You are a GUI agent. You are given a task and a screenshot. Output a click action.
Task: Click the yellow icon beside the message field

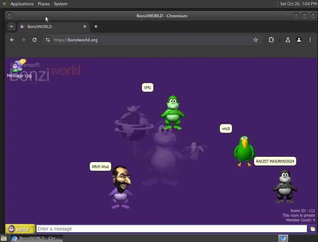[312, 229]
